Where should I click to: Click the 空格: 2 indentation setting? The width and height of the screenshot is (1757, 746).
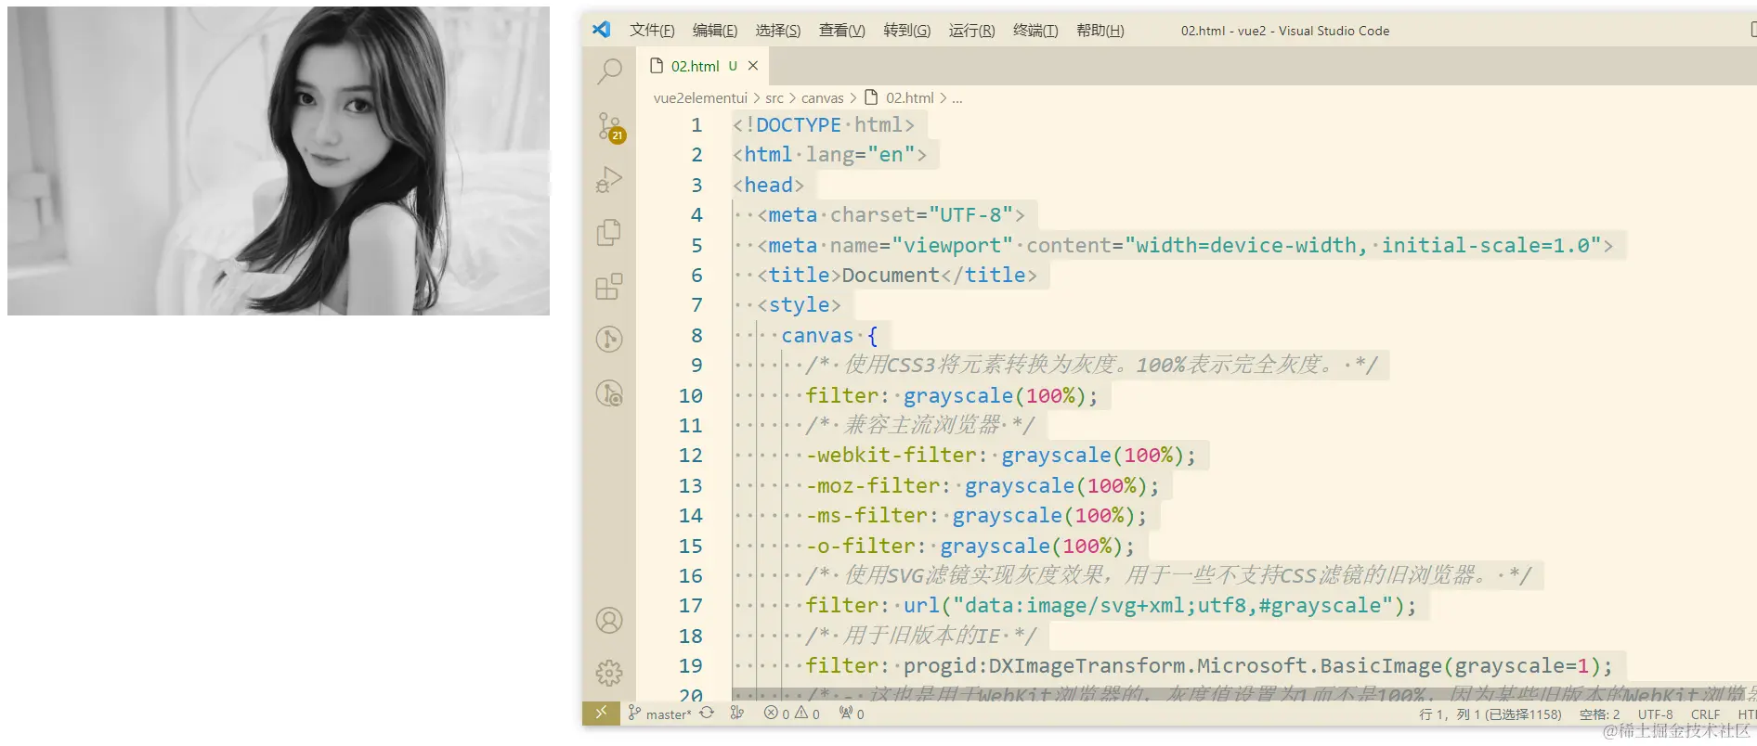tap(1600, 714)
